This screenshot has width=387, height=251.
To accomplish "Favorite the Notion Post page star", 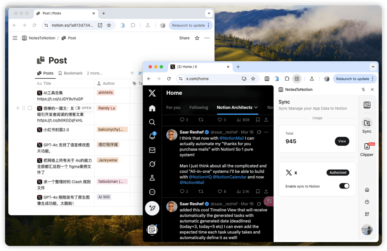I will (x=197, y=38).
